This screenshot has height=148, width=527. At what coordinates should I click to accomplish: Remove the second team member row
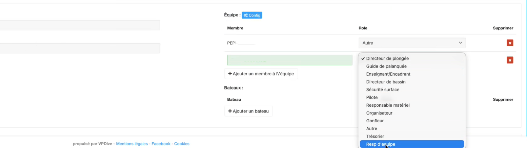510,60
